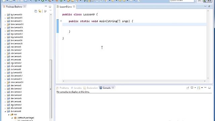Close the Console view tab
This screenshot has width=215, height=121.
(x=113, y=88)
